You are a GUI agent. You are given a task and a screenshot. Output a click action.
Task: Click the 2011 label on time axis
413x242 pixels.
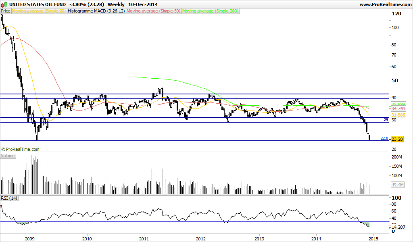pos(144,239)
